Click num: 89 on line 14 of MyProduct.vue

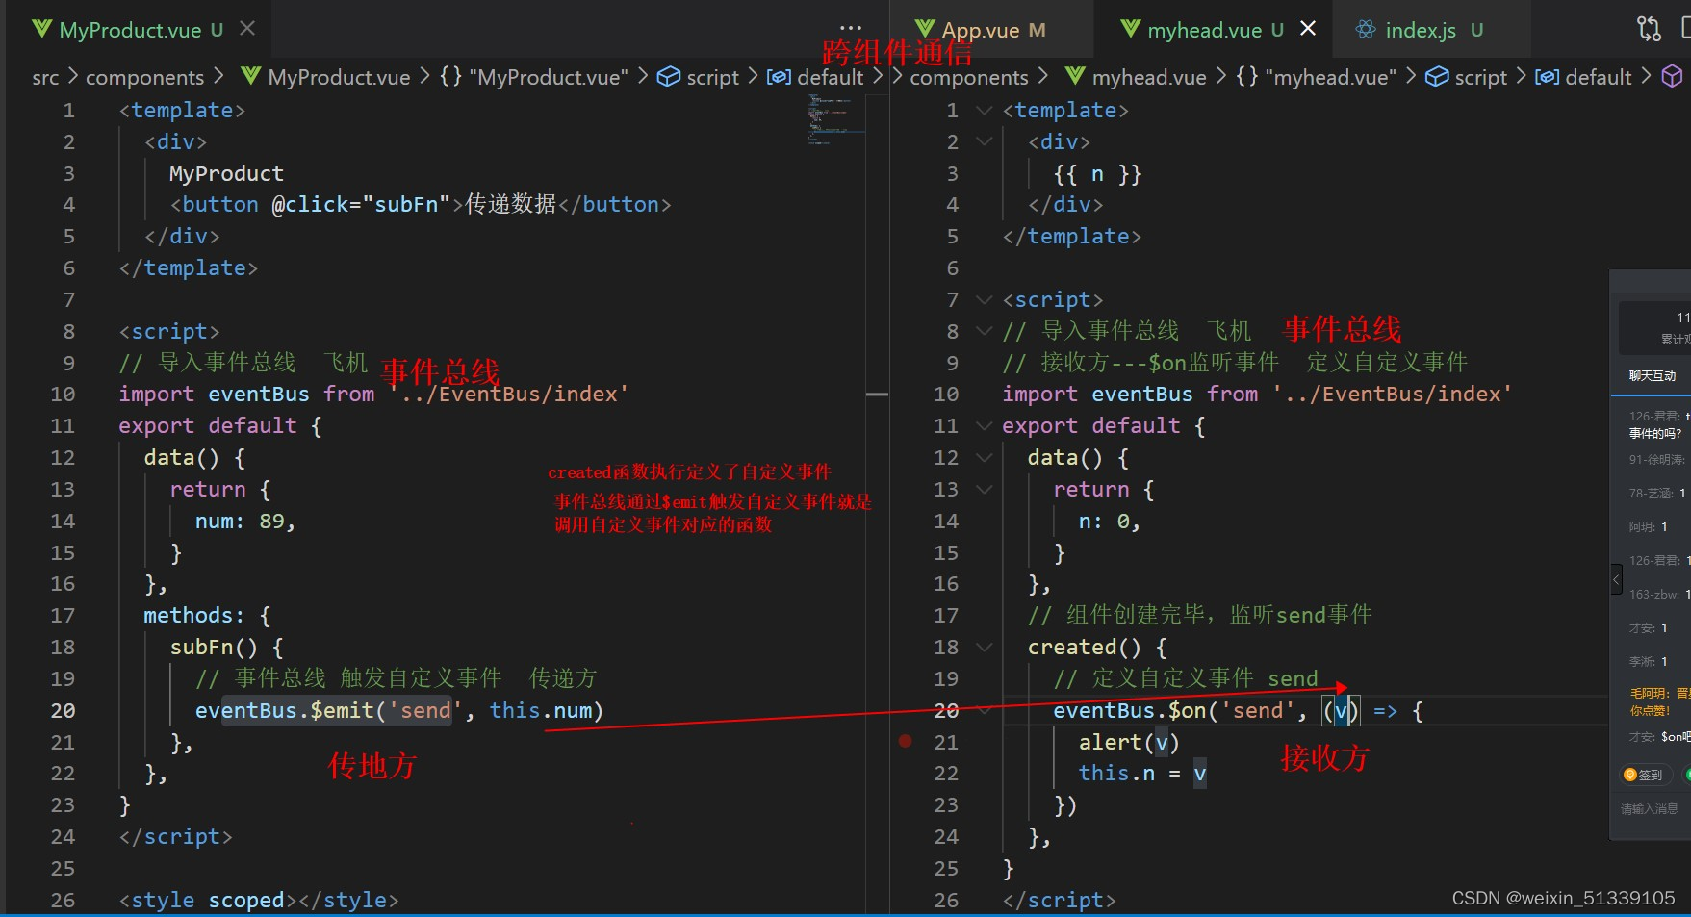[x=240, y=522]
